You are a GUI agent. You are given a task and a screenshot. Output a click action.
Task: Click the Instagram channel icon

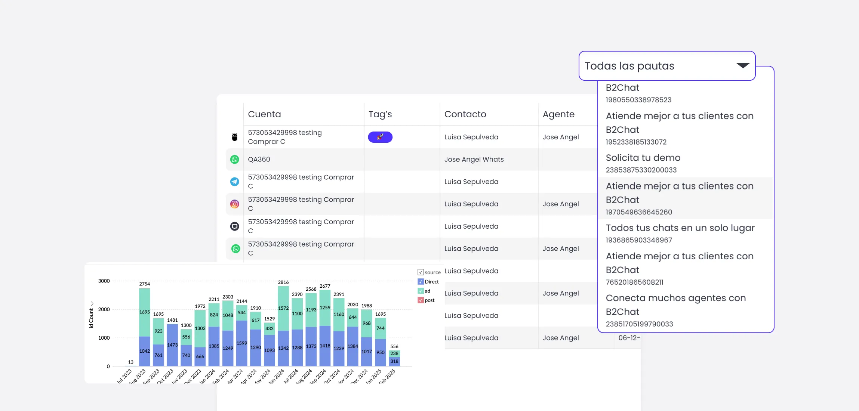click(x=234, y=204)
